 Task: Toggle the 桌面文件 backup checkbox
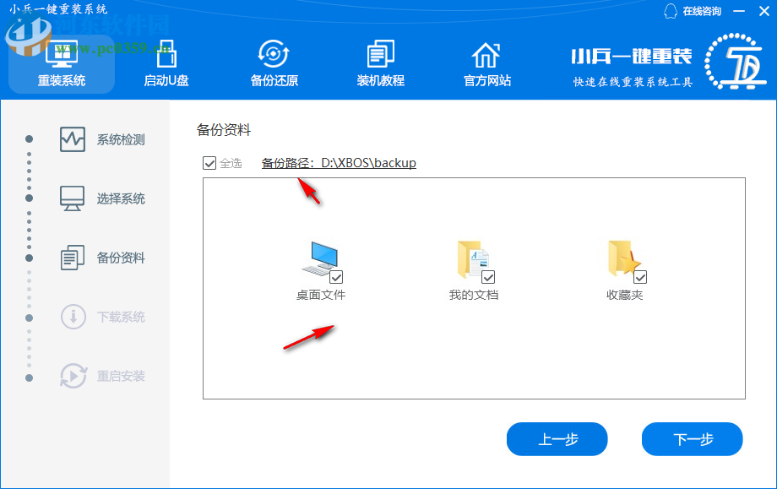pos(338,275)
